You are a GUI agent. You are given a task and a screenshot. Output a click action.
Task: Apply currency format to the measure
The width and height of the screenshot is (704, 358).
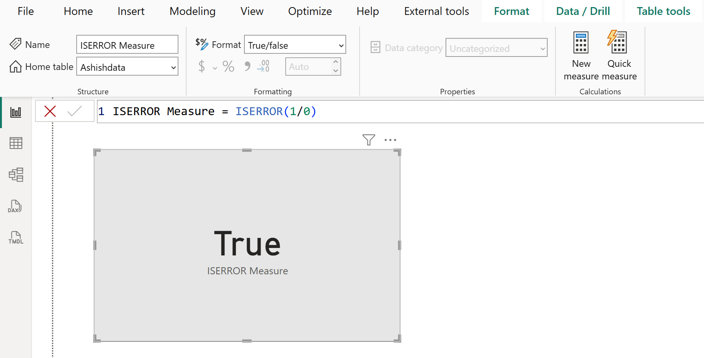[x=201, y=66]
